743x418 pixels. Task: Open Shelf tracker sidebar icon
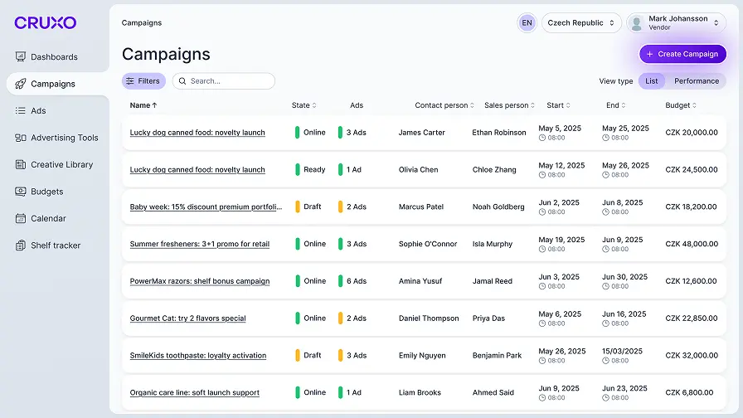tap(21, 245)
